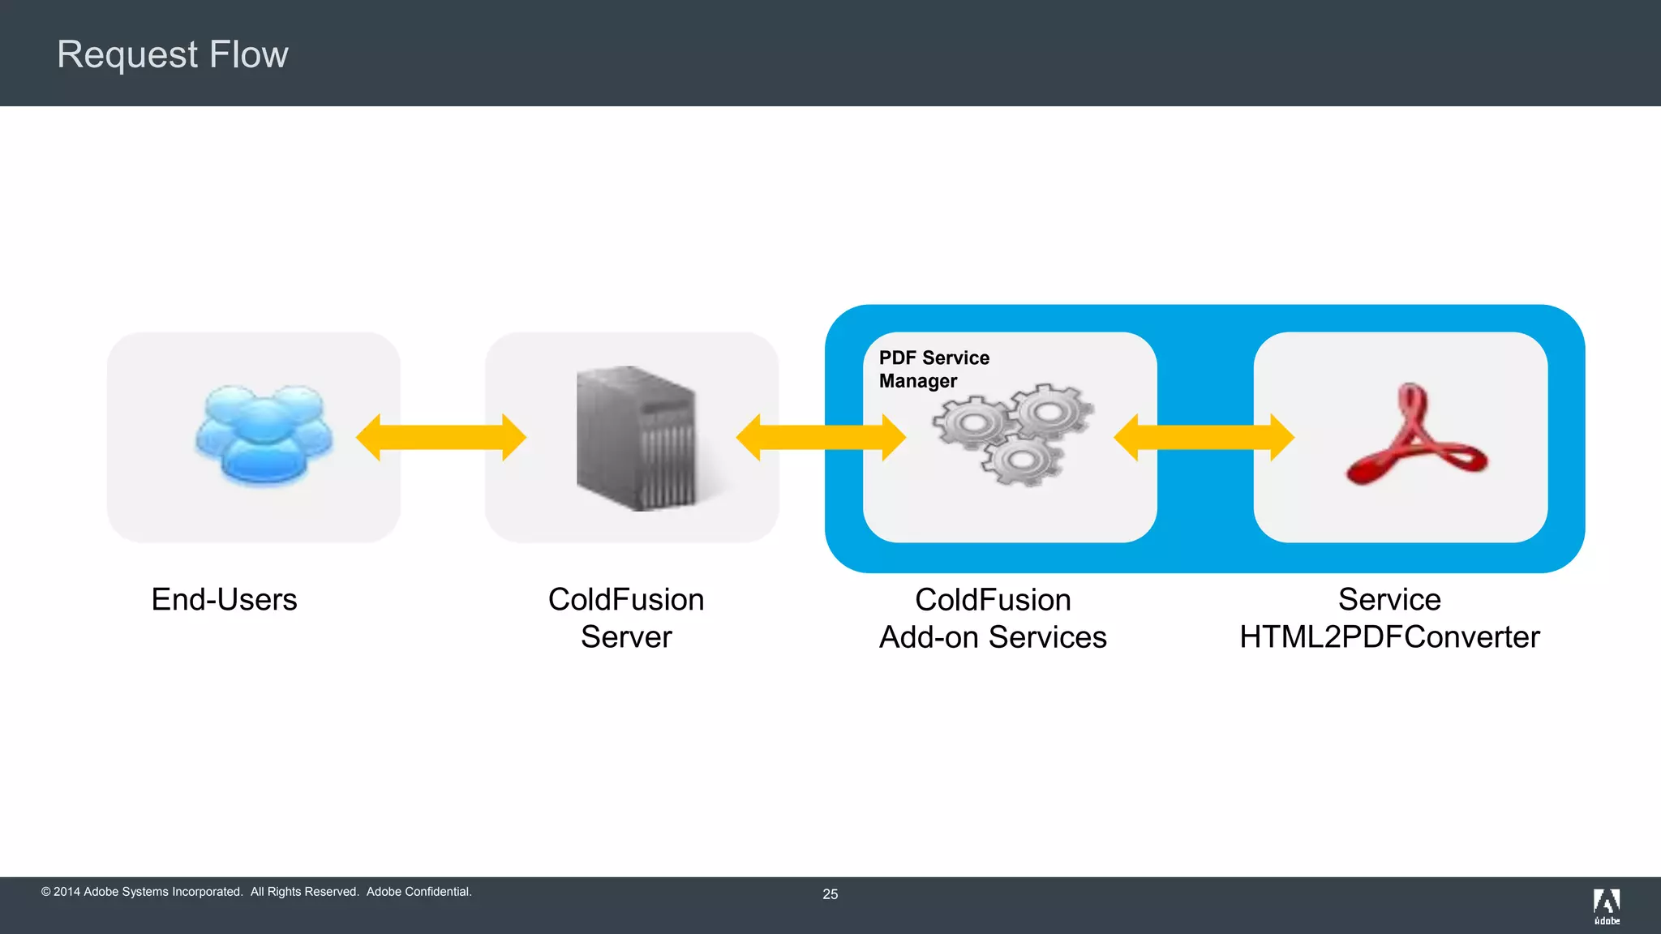Click arrow between server and gears
Screen dimensions: 1661x934
[820, 438]
